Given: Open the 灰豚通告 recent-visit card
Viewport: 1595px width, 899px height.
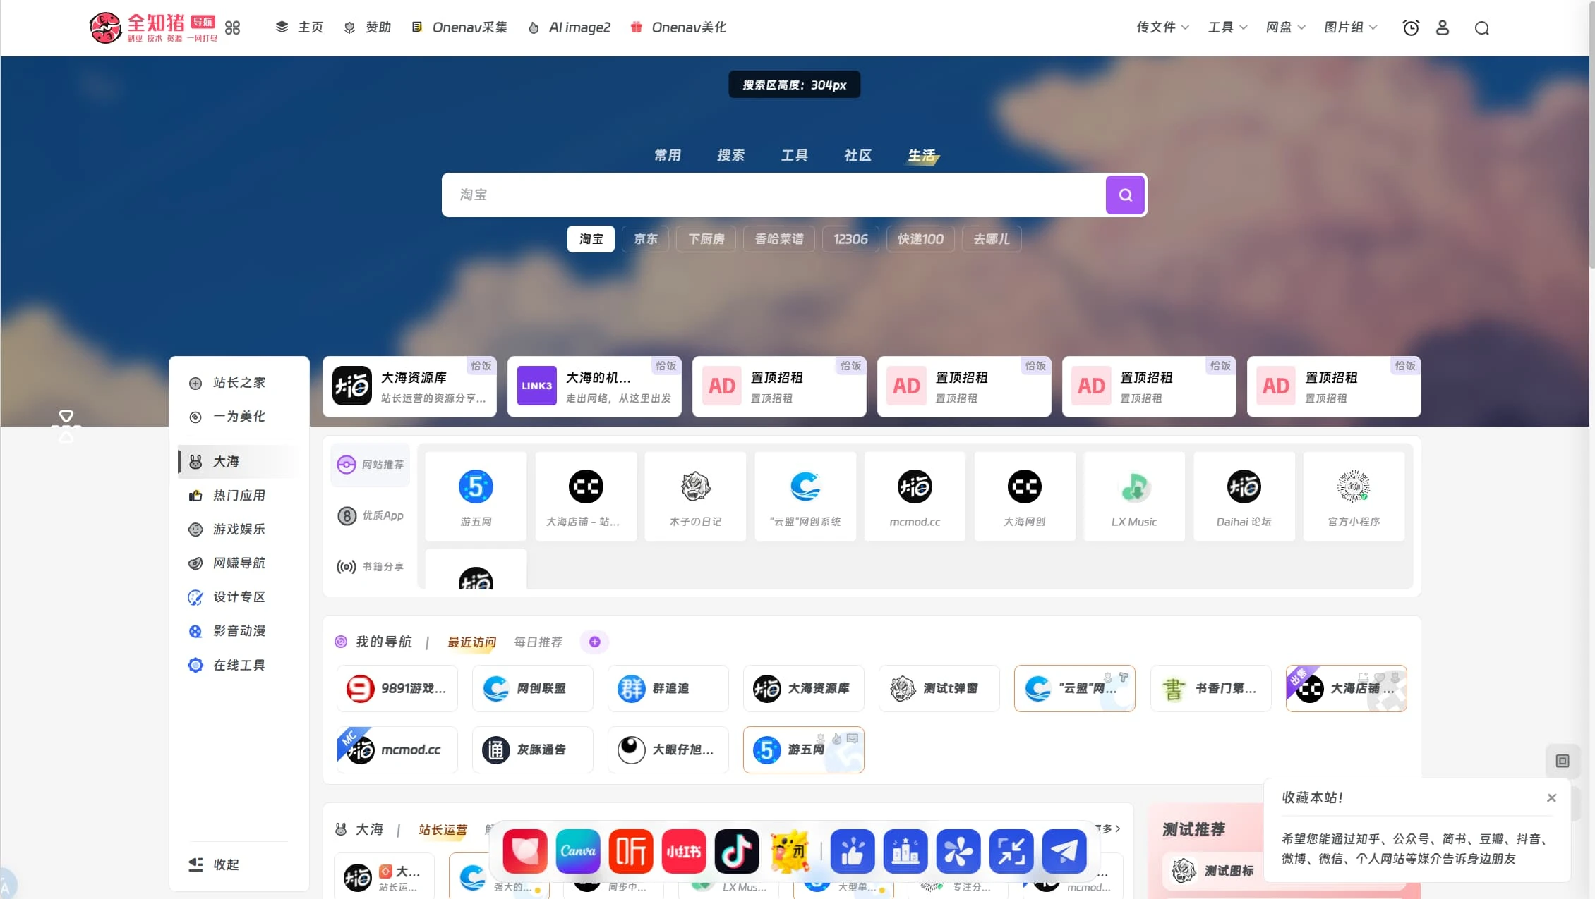Looking at the screenshot, I should point(533,750).
